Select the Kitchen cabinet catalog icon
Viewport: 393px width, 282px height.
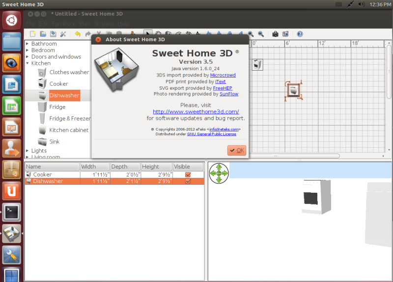click(x=42, y=130)
